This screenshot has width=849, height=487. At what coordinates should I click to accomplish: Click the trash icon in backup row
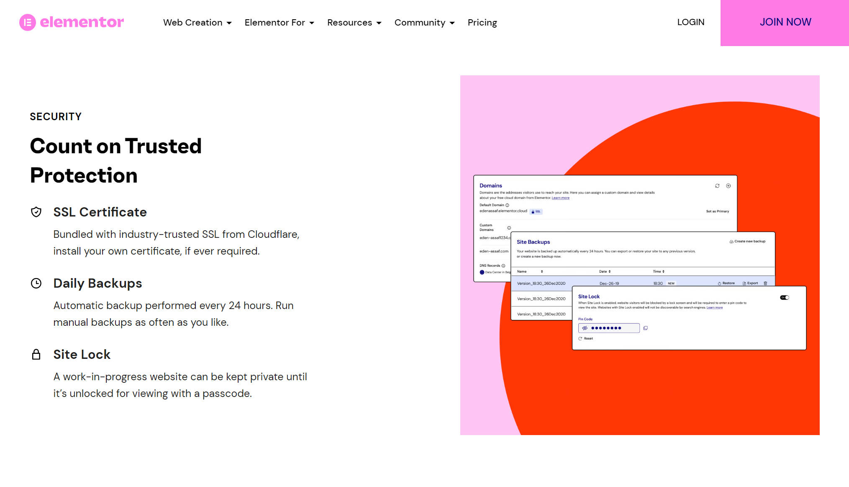[x=765, y=283]
